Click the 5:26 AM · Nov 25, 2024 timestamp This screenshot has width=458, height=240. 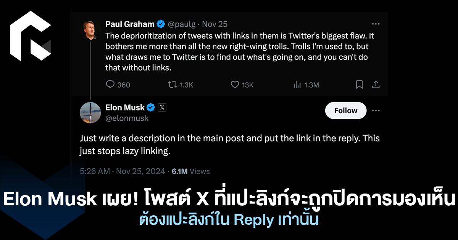[122, 171]
